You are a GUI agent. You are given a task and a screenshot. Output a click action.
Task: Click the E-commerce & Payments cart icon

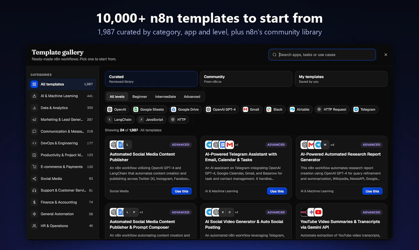34,167
